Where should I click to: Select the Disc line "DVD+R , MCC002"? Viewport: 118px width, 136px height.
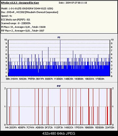[x=30, y=12]
